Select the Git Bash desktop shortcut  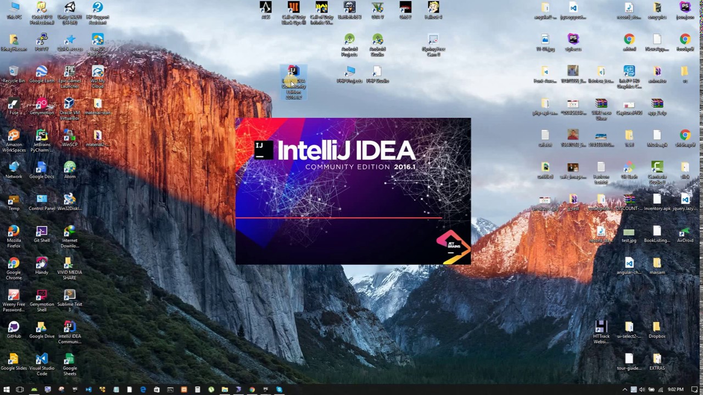click(x=629, y=170)
